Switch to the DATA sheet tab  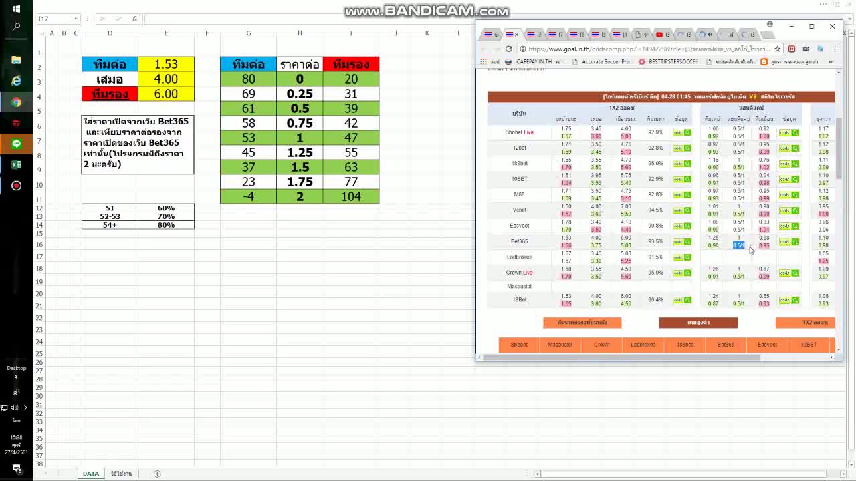(x=90, y=474)
